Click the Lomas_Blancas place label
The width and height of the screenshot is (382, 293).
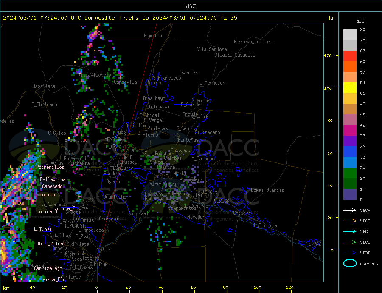[x=267, y=190]
